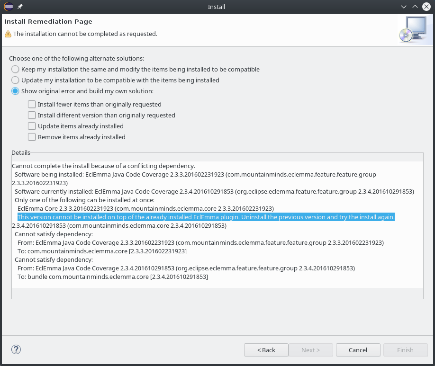
Task: Maximize the Install dialog window
Action: pyautogui.click(x=415, y=7)
